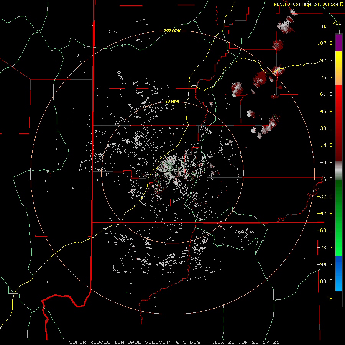Select the 45.6 scale value
The image size is (345, 345).
coord(326,111)
